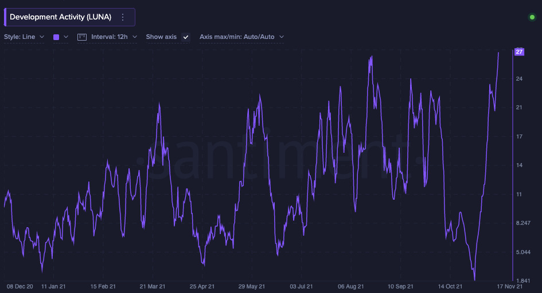Click the Show axis label text
The image size is (542, 293).
(161, 37)
